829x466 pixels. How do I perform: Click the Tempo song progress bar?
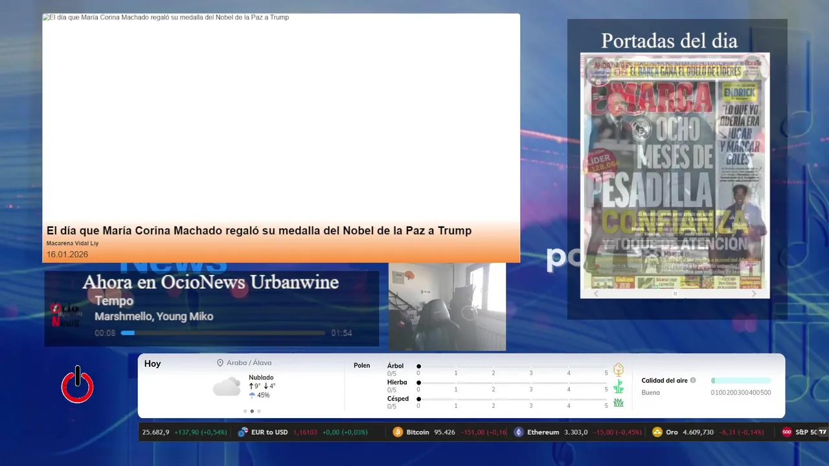[223, 333]
